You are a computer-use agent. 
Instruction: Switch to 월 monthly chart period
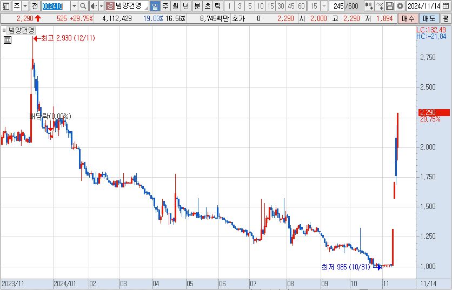[x=176, y=6]
